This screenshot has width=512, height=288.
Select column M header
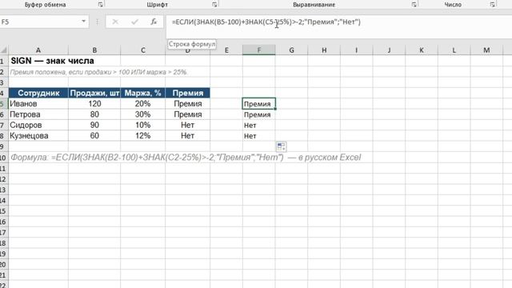[486, 50]
